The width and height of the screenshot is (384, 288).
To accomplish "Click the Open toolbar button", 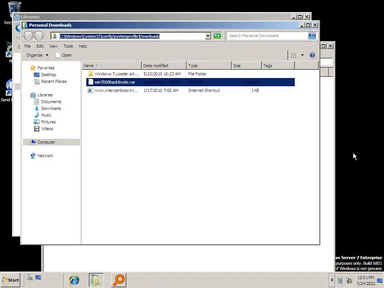I will 64,55.
